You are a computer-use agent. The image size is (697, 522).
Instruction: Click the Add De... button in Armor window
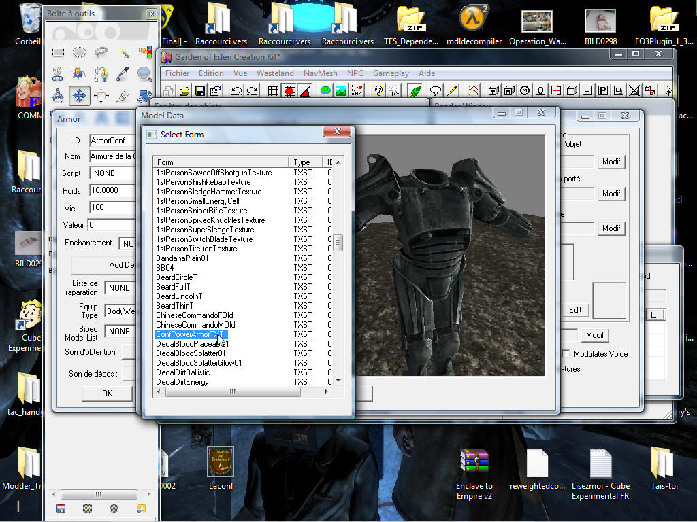click(104, 265)
